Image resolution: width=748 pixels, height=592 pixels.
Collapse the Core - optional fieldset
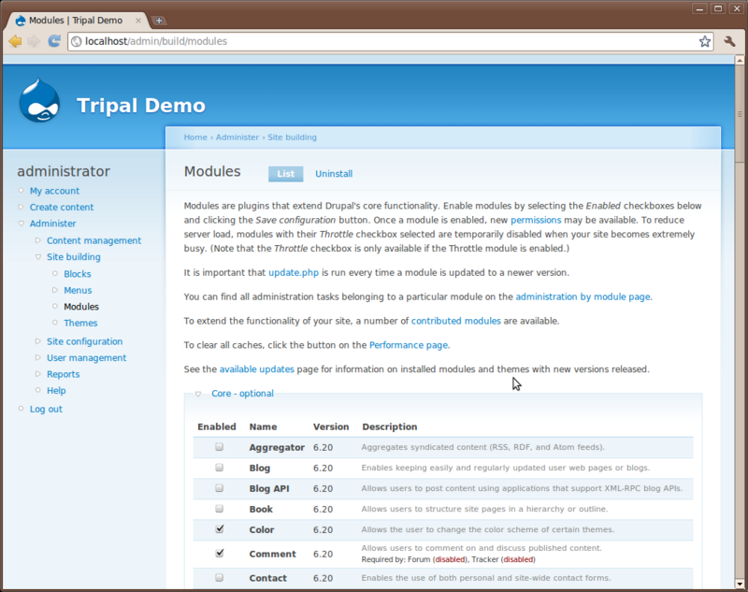(x=198, y=394)
